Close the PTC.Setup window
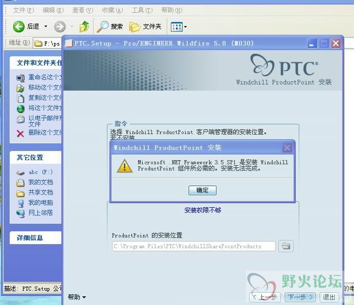 336,43
